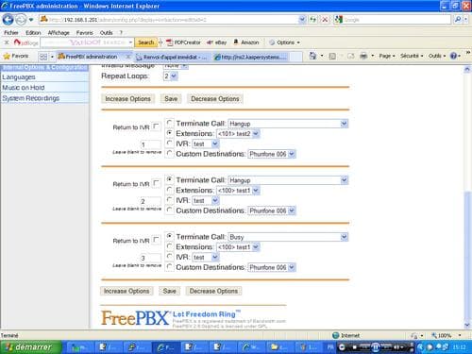Expand the Busy Terminate Call dropdown
Image resolution: width=472 pixels, height=354 pixels.
pyautogui.click(x=288, y=237)
